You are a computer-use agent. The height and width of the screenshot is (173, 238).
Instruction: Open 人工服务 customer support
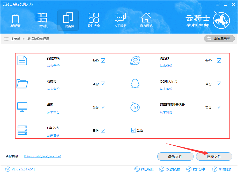[x=120, y=20]
